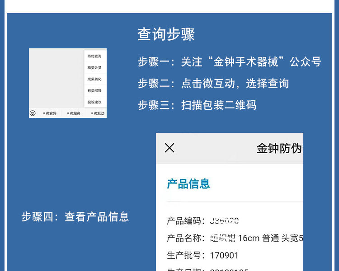Select 有奖问答 from the popup menu
The height and width of the screenshot is (271, 339).
94,90
